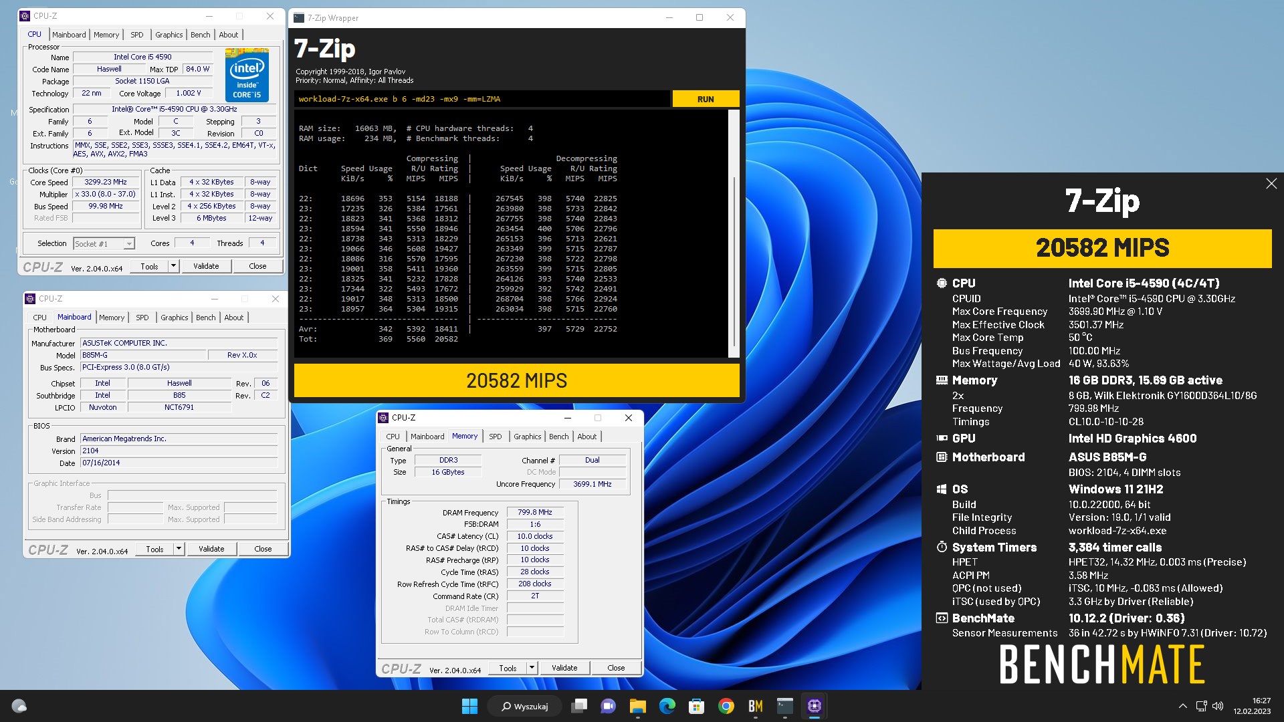
Task: Click the Uncore Frequency value 3699.1 MHz
Action: click(592, 484)
